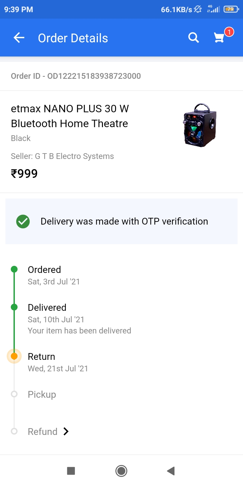Viewport: 243px width, 487px height.
Task: Tap the green OTP verification checkmark
Action: coord(23,222)
